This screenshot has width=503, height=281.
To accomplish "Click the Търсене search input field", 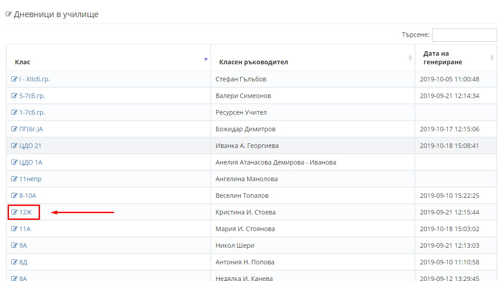I will 464,35.
